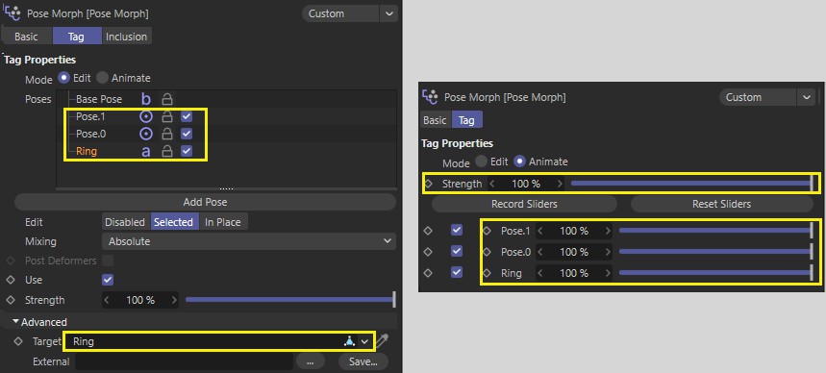Toggle lock icon on Pose.1 list row
826x373 pixels.
pyautogui.click(x=167, y=116)
